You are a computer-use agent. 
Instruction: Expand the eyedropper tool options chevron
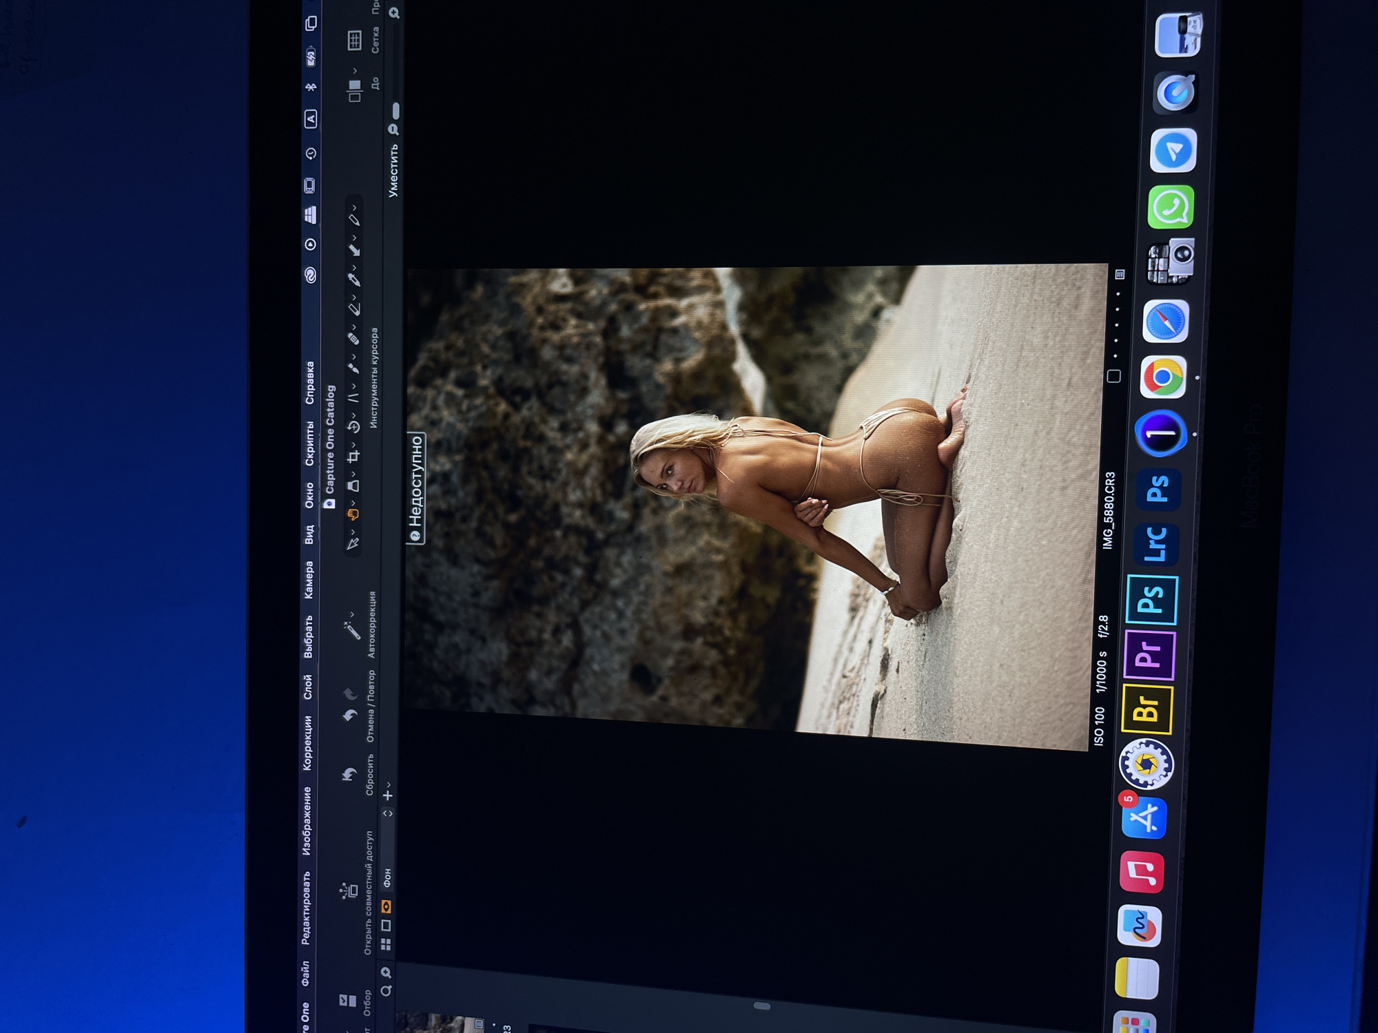point(354,267)
